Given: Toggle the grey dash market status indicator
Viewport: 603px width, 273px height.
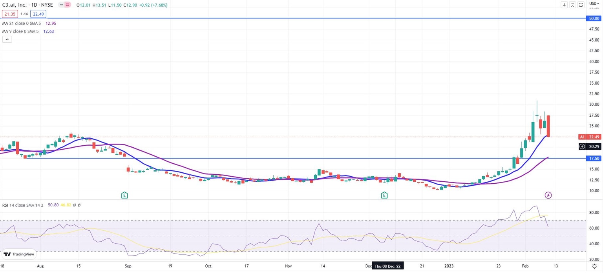Looking at the screenshot, I should [61, 5].
